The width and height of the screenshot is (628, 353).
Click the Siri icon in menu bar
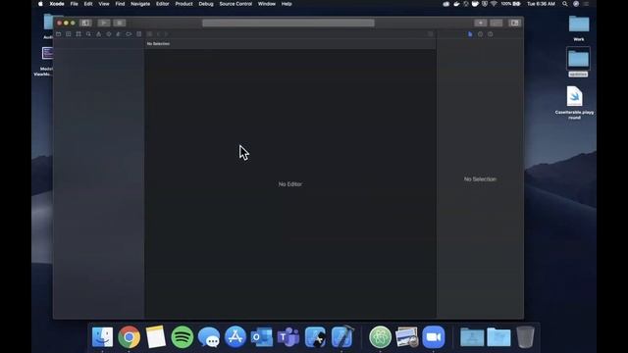(576, 4)
